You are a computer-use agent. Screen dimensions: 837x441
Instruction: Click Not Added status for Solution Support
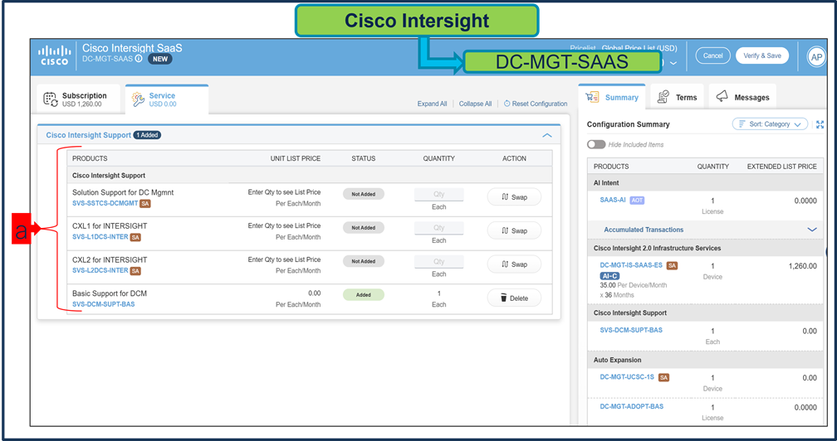364,195
